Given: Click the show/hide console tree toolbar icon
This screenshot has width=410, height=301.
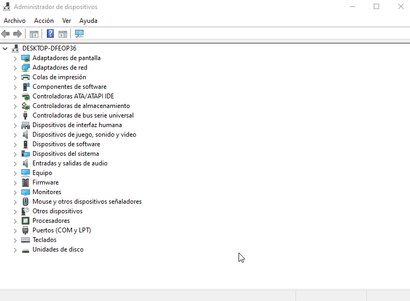Looking at the screenshot, I should click(34, 34).
